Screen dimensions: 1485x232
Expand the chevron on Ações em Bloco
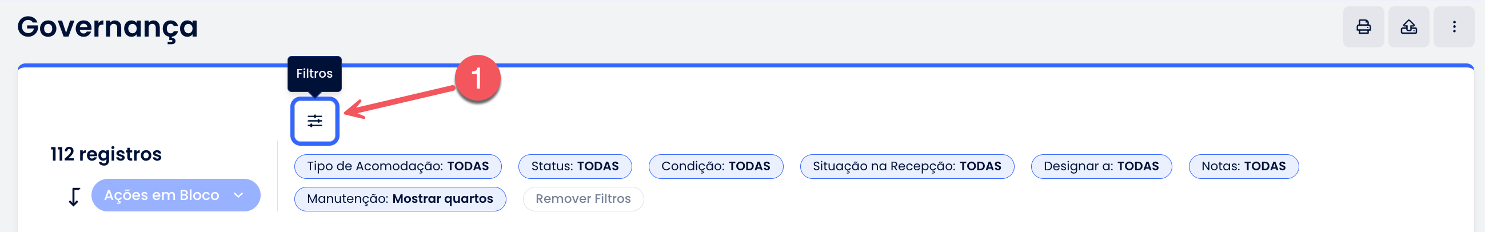click(239, 196)
